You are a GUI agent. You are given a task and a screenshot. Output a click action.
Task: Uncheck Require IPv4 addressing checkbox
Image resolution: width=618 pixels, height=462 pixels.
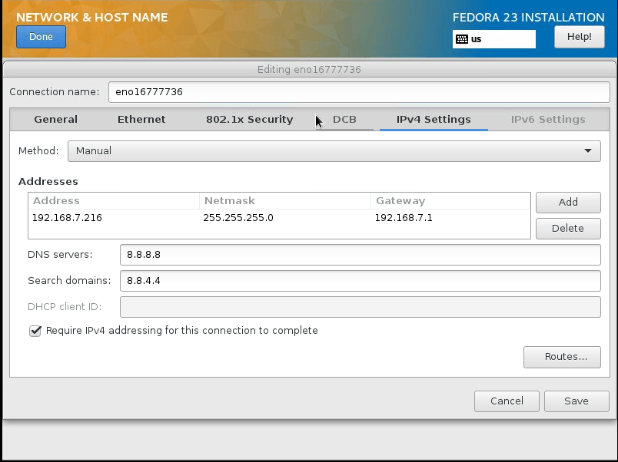(x=35, y=331)
